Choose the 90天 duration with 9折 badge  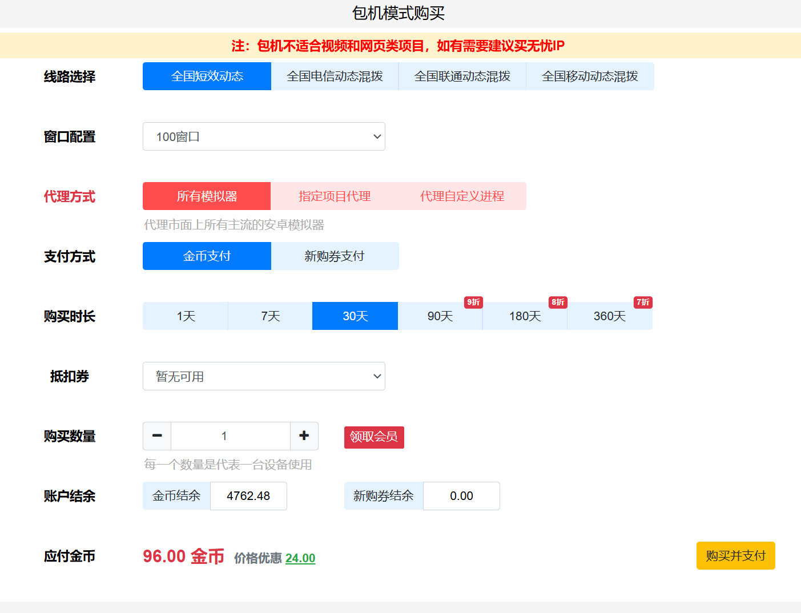[440, 316]
